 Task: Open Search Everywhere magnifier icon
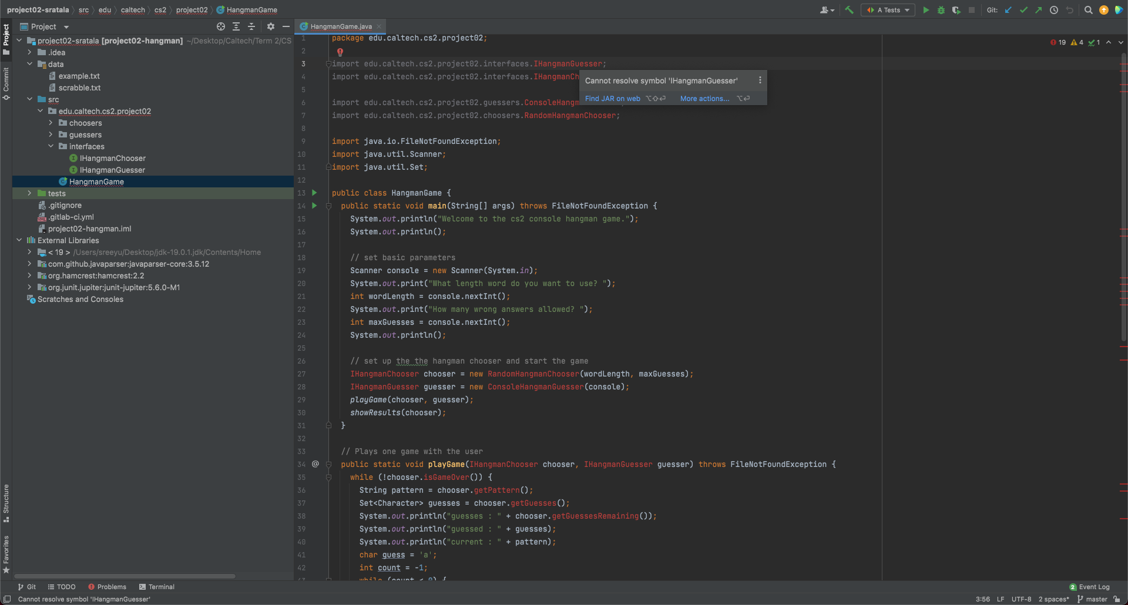pos(1088,10)
